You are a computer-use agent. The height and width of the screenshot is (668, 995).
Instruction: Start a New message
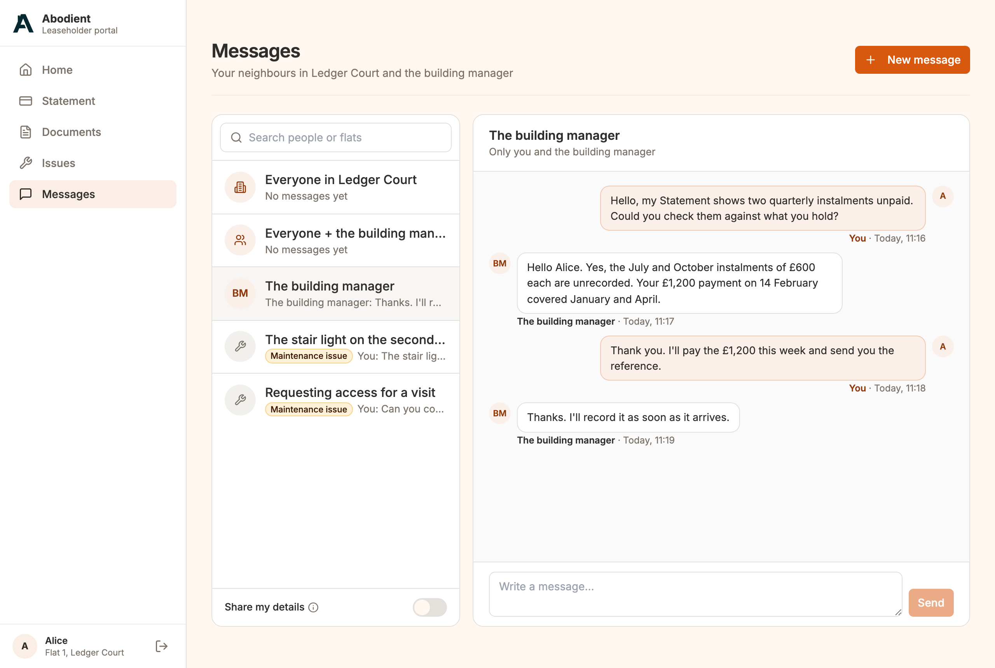(x=912, y=60)
